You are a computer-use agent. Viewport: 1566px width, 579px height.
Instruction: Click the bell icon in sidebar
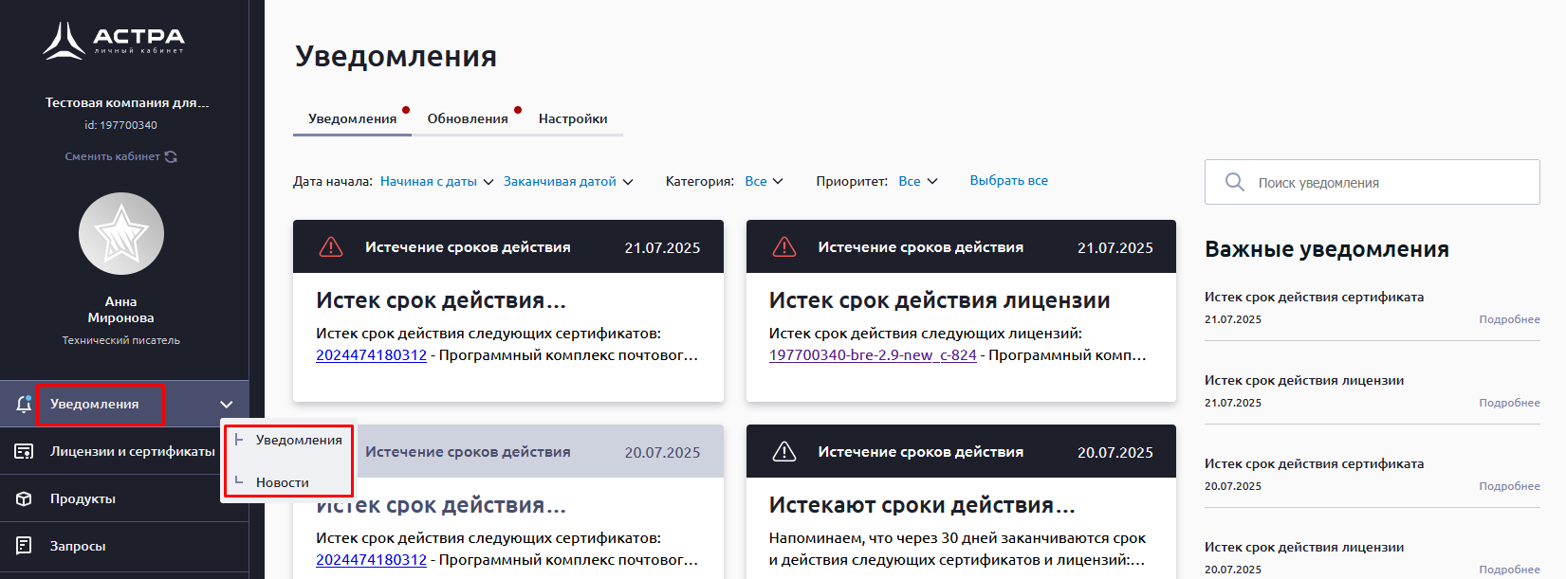coord(24,405)
